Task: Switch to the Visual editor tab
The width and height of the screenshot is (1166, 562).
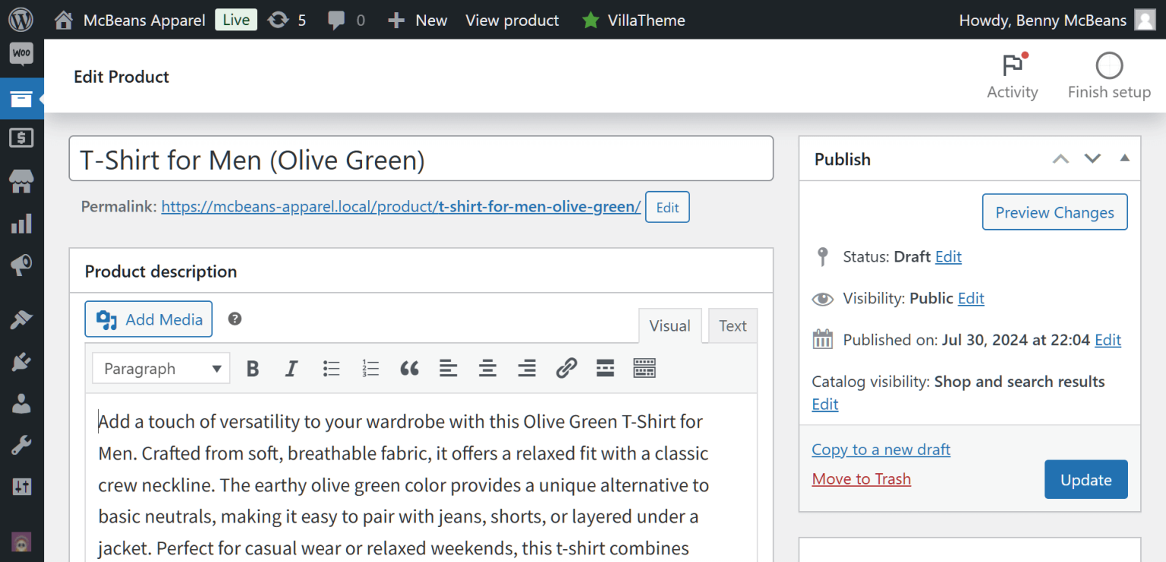Action: pyautogui.click(x=670, y=326)
